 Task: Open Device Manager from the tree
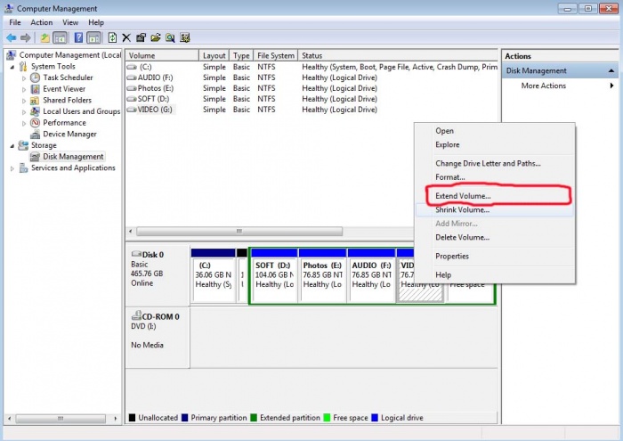click(x=69, y=134)
